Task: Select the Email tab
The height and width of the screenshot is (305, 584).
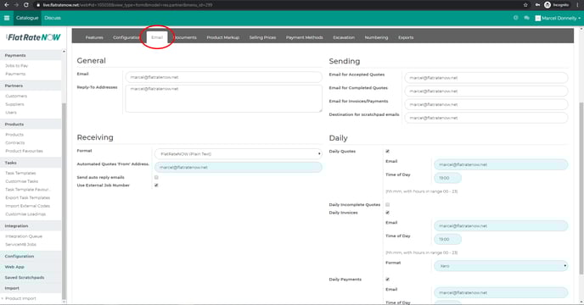Action: coord(157,37)
